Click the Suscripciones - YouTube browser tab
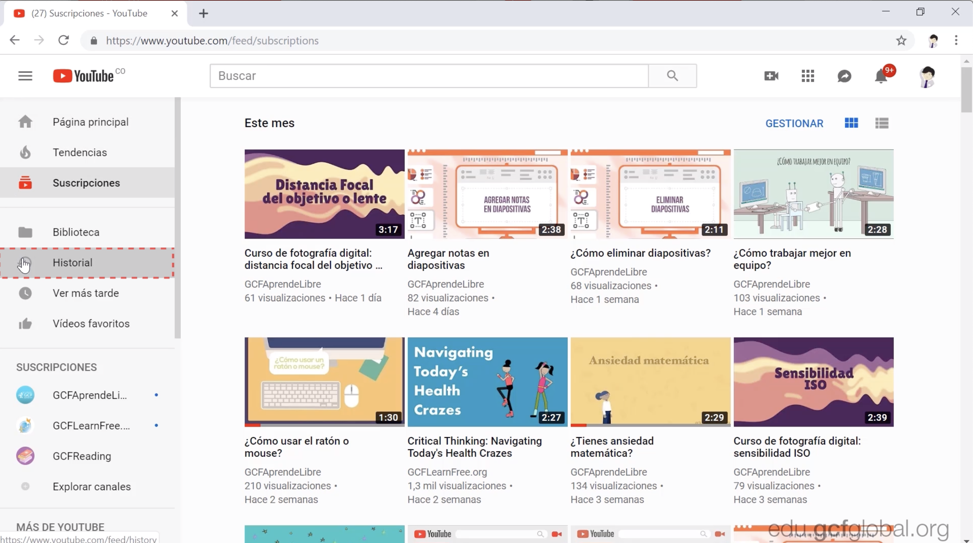973x543 pixels. (95, 13)
